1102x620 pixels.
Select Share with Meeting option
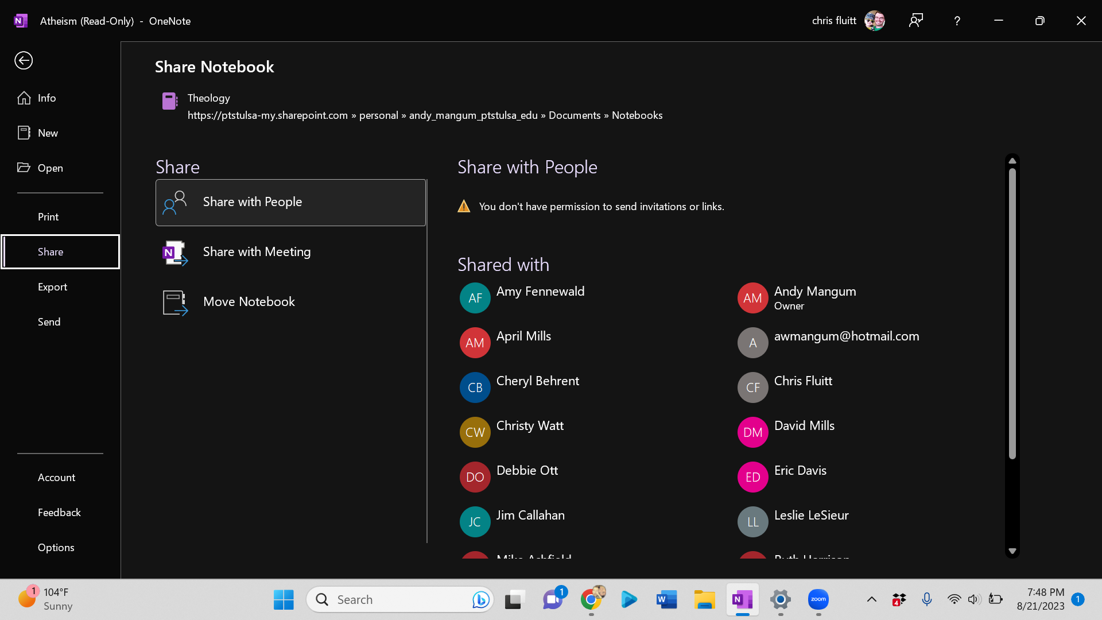pos(257,252)
